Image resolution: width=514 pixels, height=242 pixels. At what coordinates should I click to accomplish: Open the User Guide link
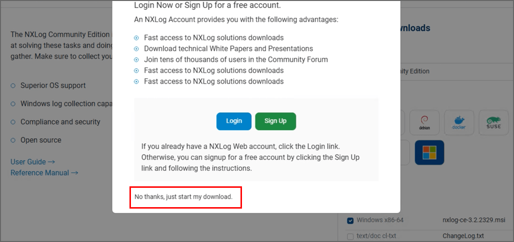tap(33, 162)
